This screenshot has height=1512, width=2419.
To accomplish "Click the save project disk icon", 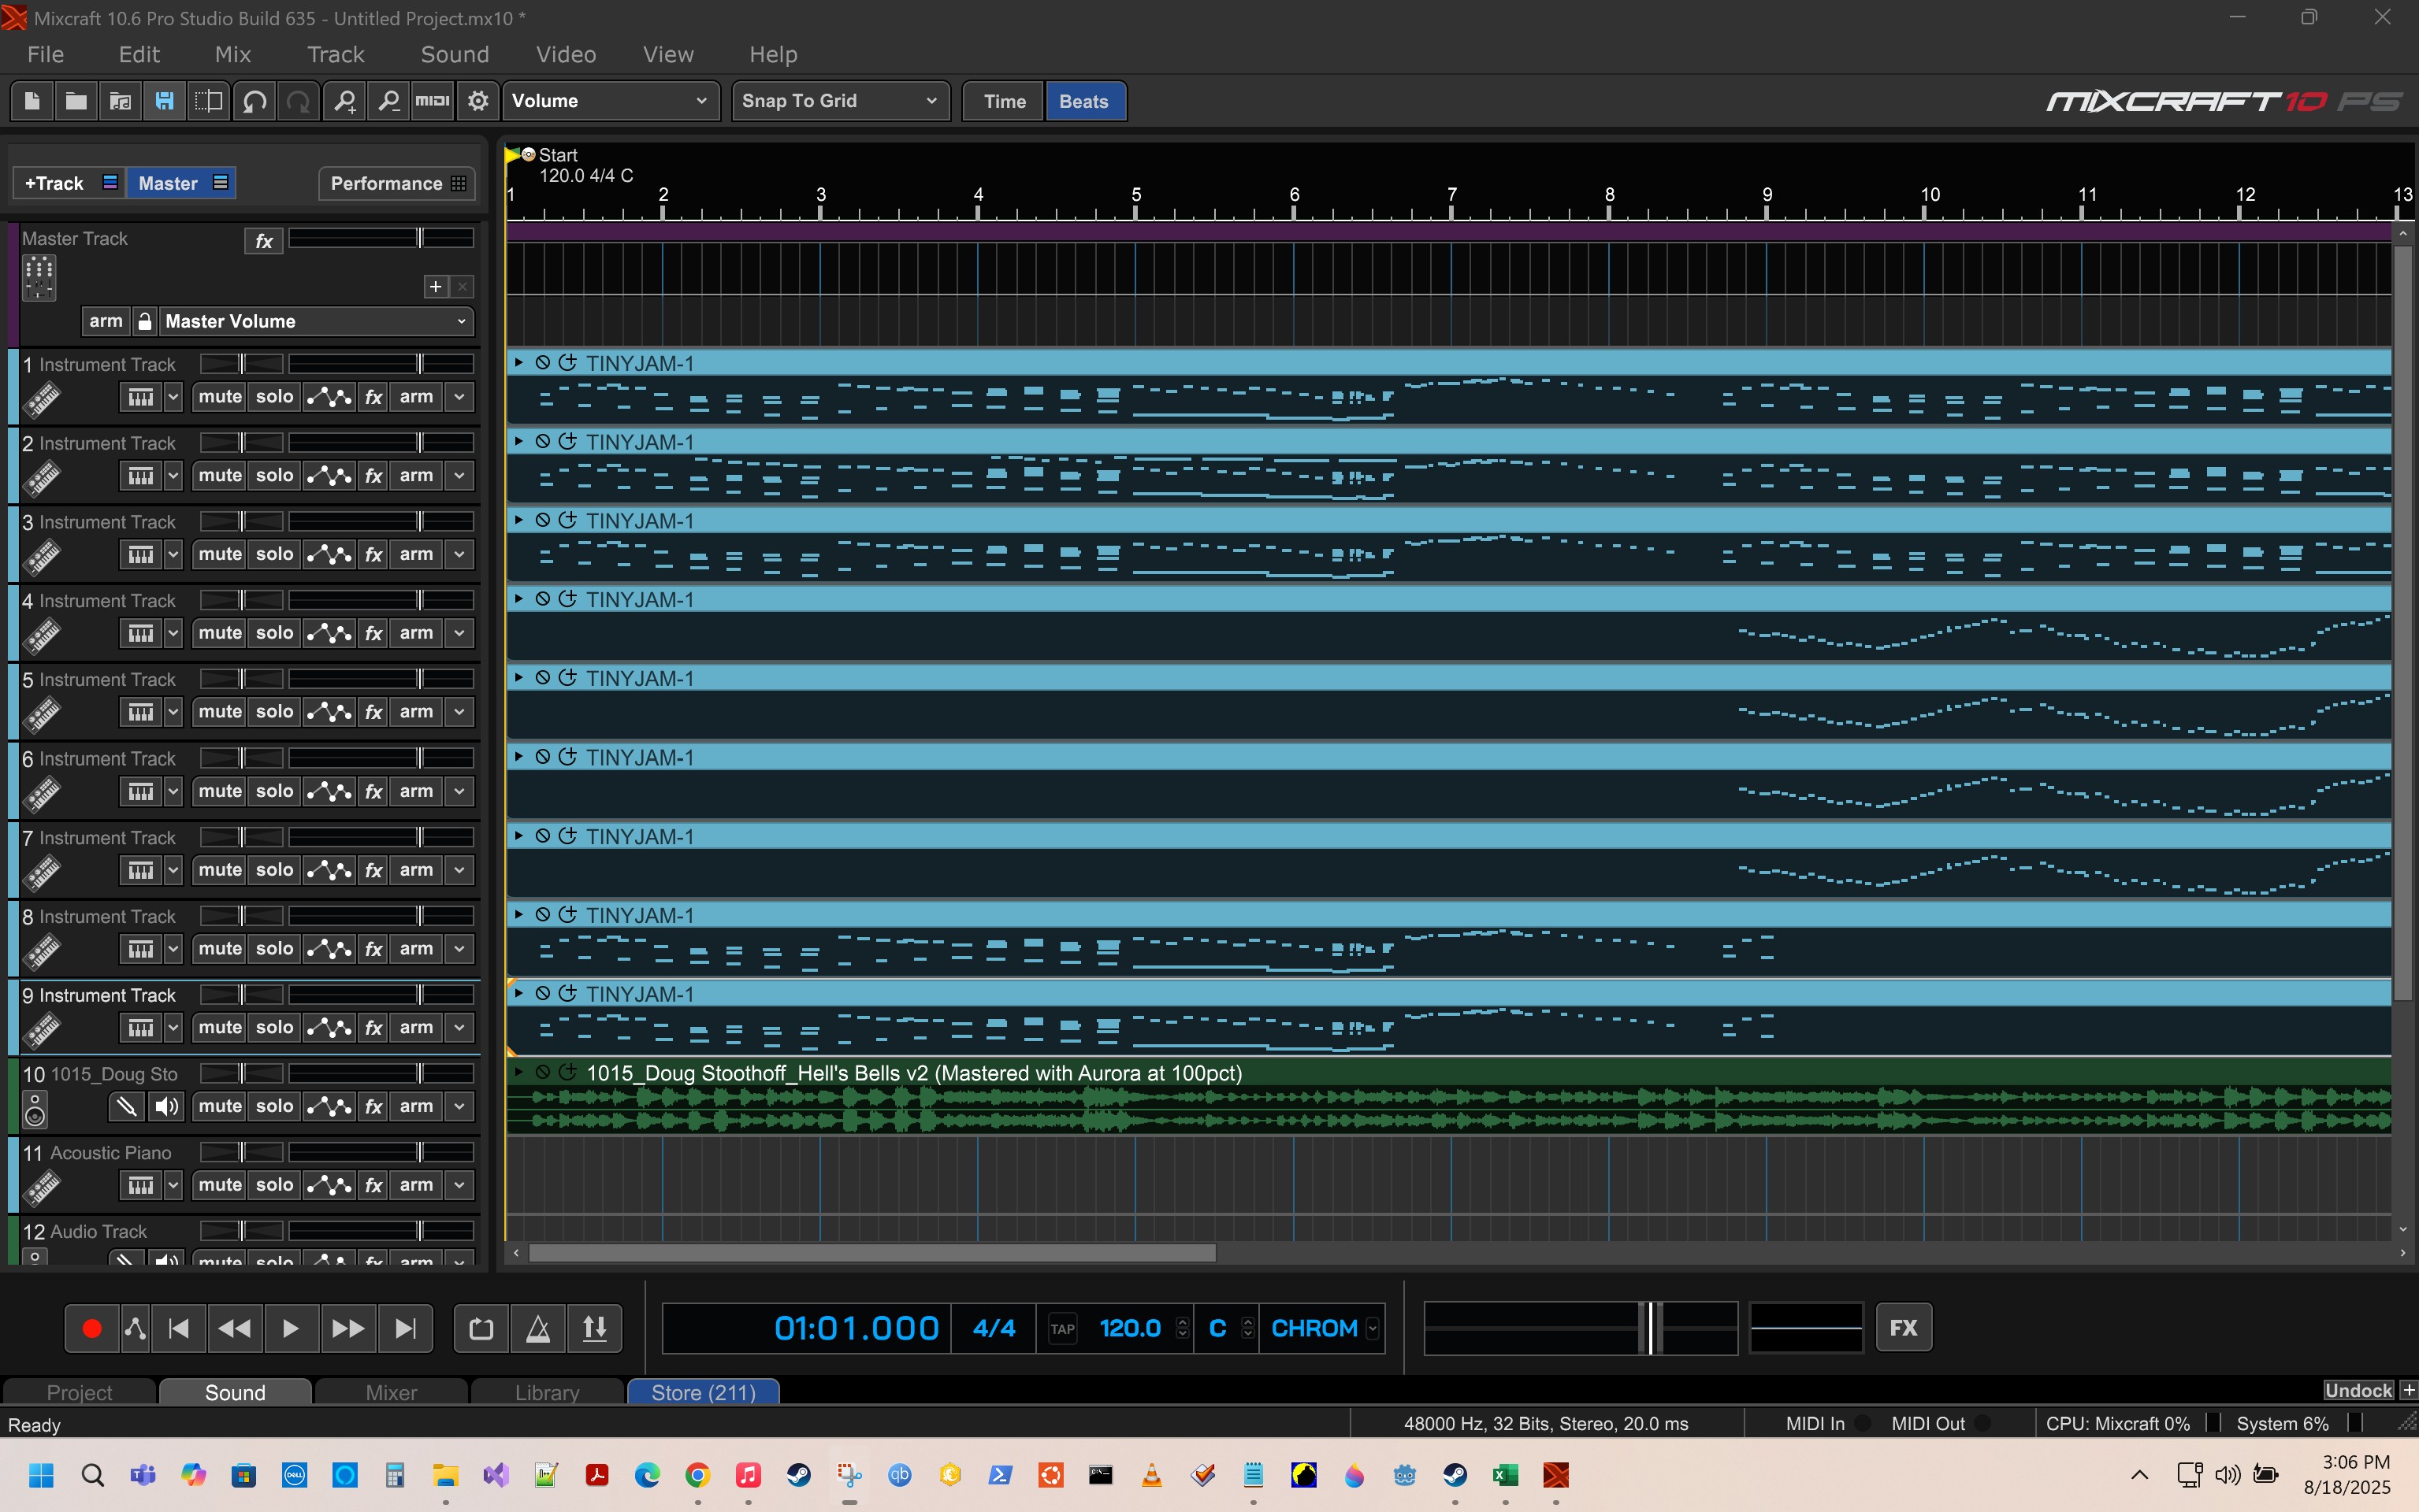I will coord(165,101).
